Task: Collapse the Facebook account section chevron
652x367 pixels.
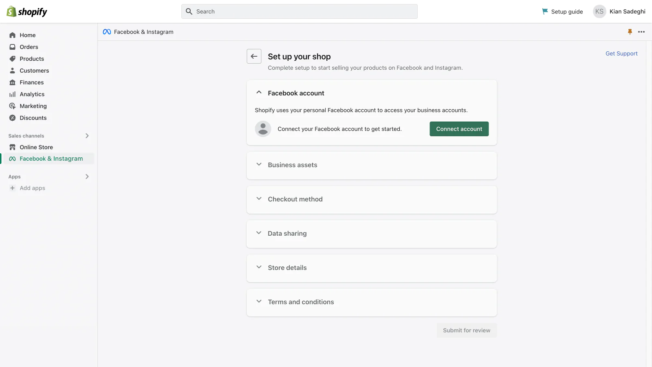Action: coord(259,93)
